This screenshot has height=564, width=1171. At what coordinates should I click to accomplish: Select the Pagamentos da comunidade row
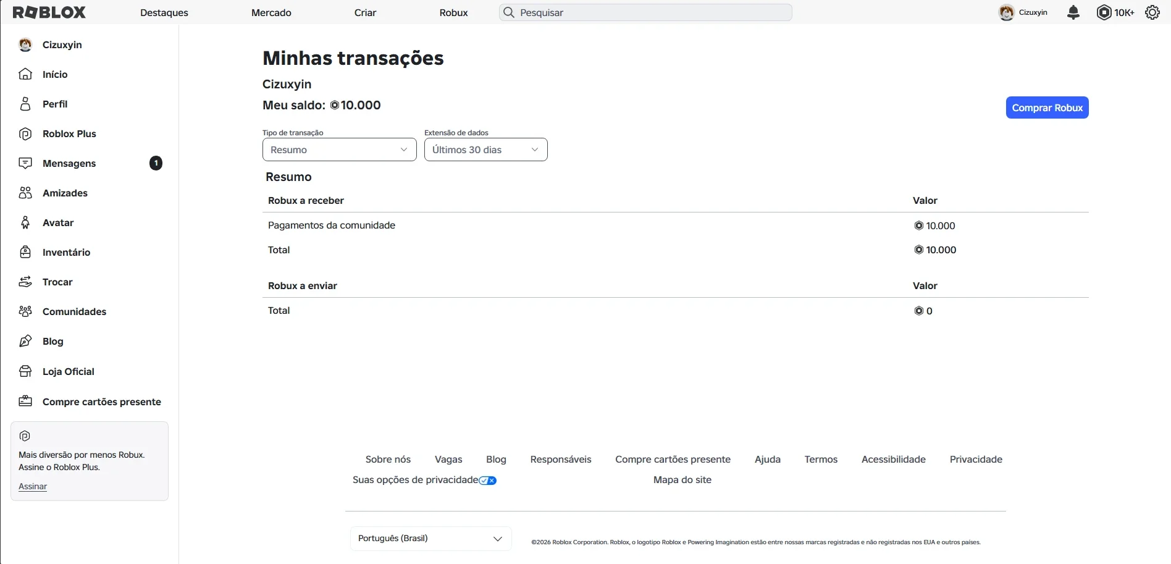click(x=675, y=225)
